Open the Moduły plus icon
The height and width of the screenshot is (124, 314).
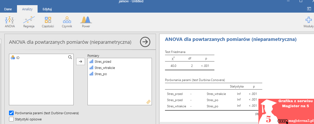point(309,22)
